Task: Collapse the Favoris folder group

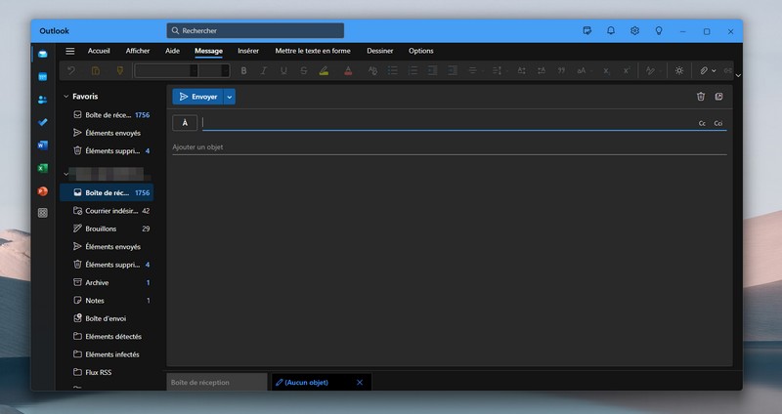Action: tap(65, 97)
